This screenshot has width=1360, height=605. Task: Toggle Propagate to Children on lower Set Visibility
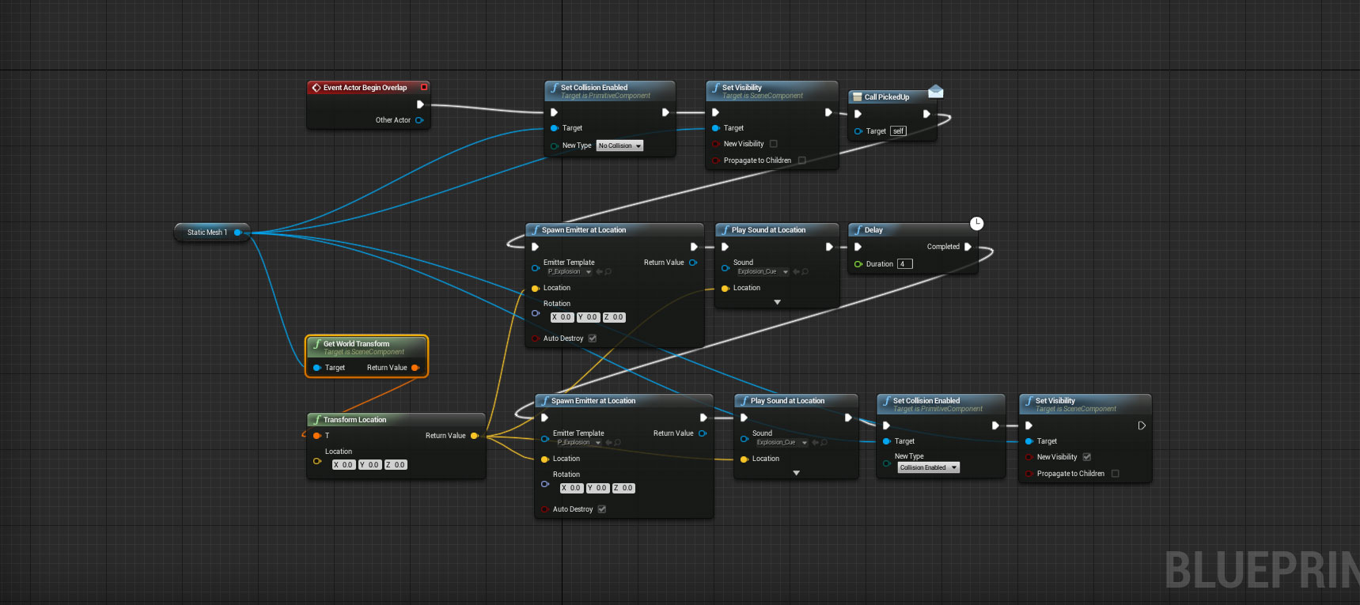(x=1116, y=474)
